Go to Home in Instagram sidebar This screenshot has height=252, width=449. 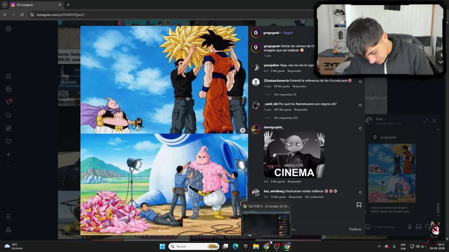point(8,76)
